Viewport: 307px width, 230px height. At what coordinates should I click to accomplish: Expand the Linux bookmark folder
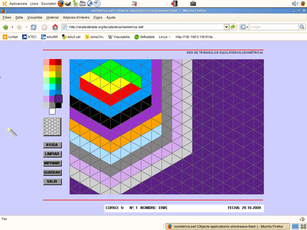click(x=165, y=37)
